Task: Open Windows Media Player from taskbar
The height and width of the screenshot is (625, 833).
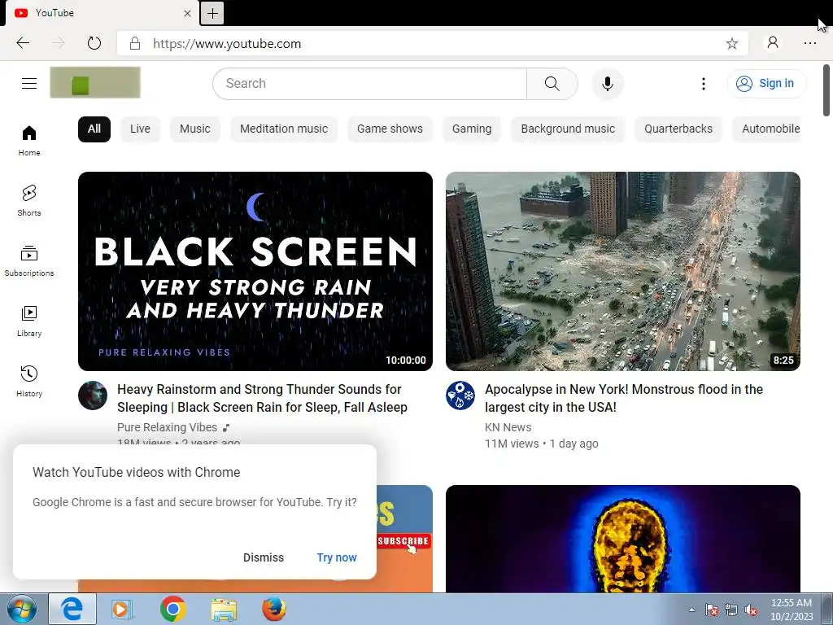Action: (x=122, y=609)
